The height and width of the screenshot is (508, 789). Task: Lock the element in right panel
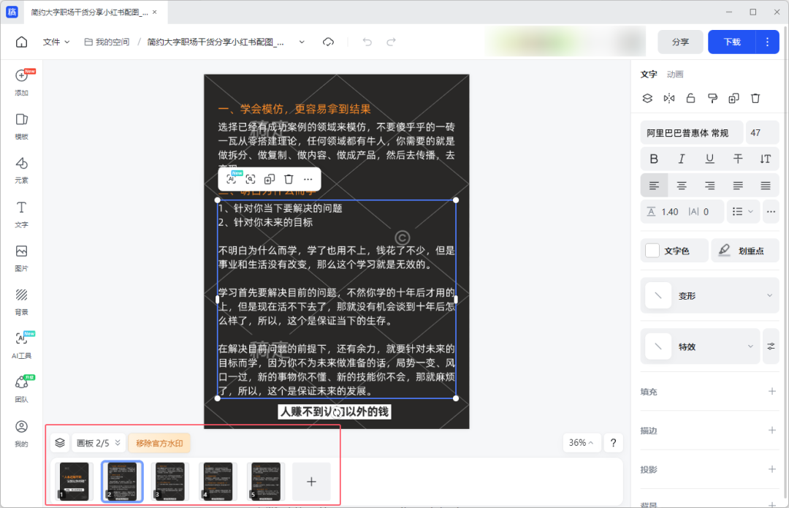690,98
